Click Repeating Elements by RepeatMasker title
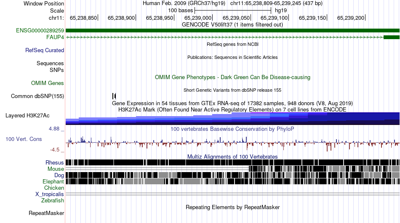 pos(232,207)
